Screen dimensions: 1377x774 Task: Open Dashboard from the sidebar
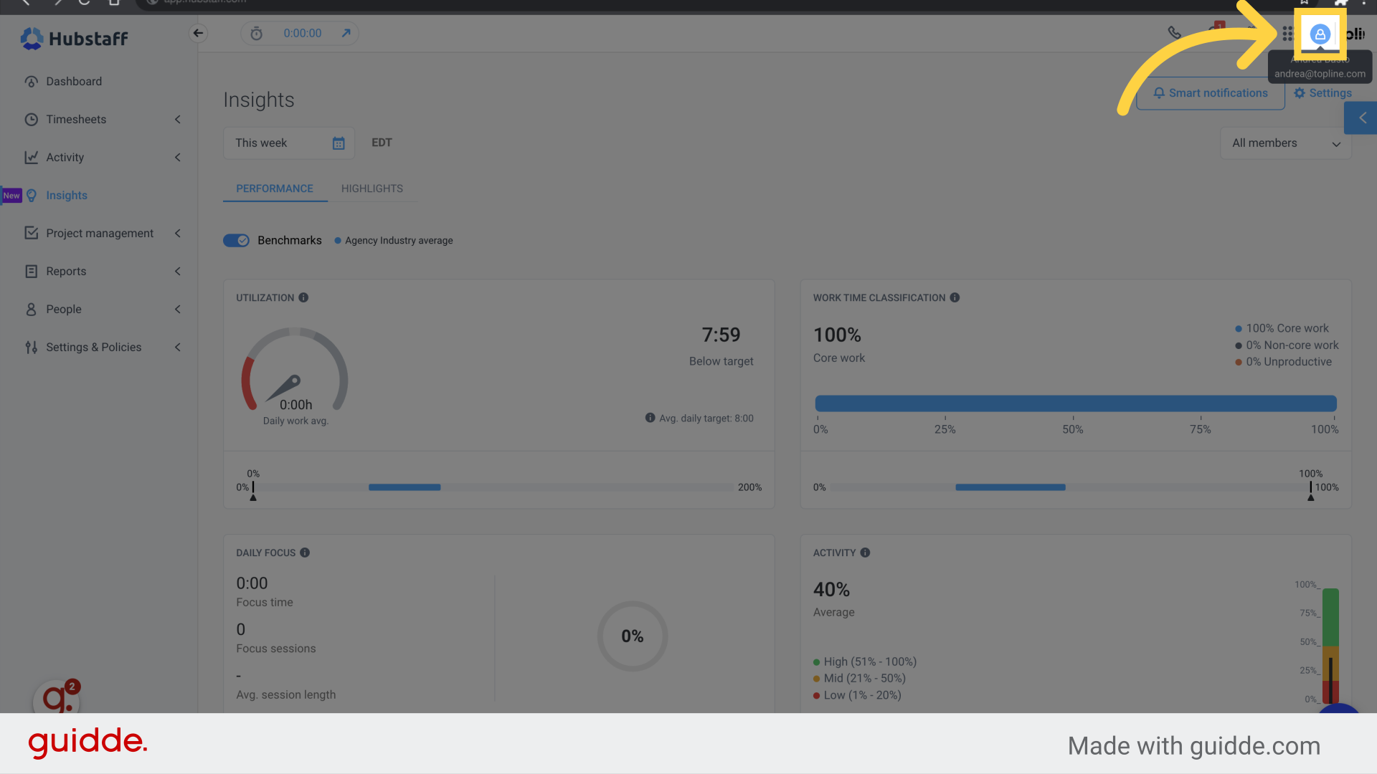coord(74,81)
